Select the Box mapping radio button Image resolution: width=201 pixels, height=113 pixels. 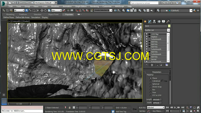(150, 90)
